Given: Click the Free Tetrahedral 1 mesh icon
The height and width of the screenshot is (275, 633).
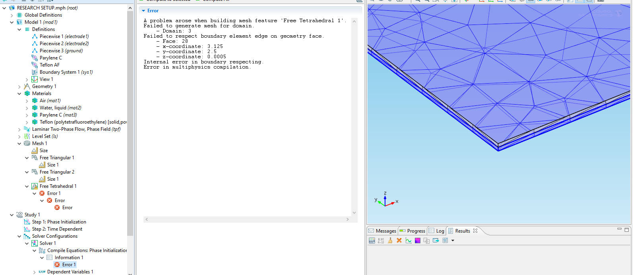Looking at the screenshot, I should click(x=35, y=186).
